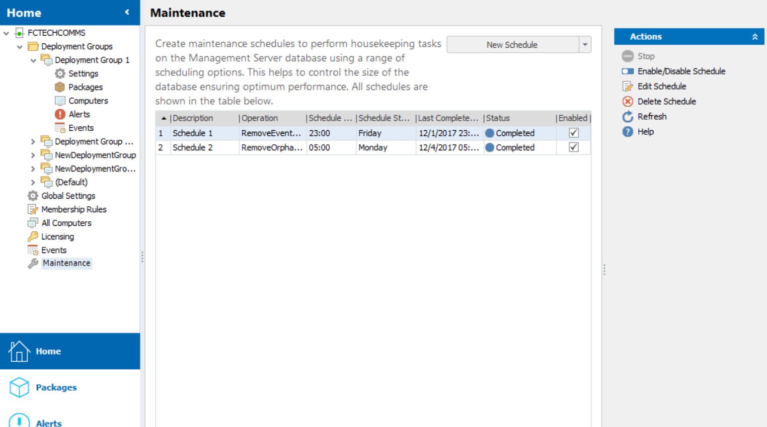Toggle Enabled checkbox for Schedule 2
Viewport: 767px width, 427px height.
coord(573,147)
